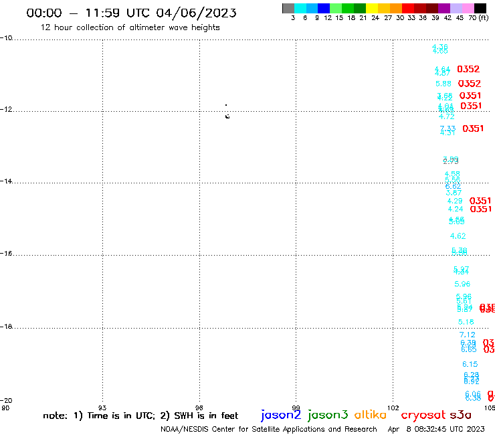Click the wave height value '4.29'
Viewport: 495px width, 435px height.
tap(455, 201)
